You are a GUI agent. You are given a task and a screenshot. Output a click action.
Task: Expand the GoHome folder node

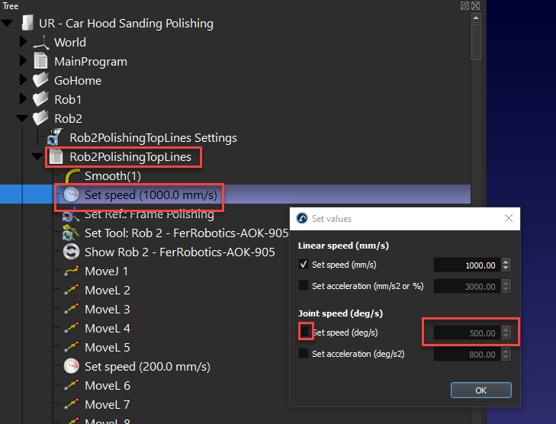23,79
